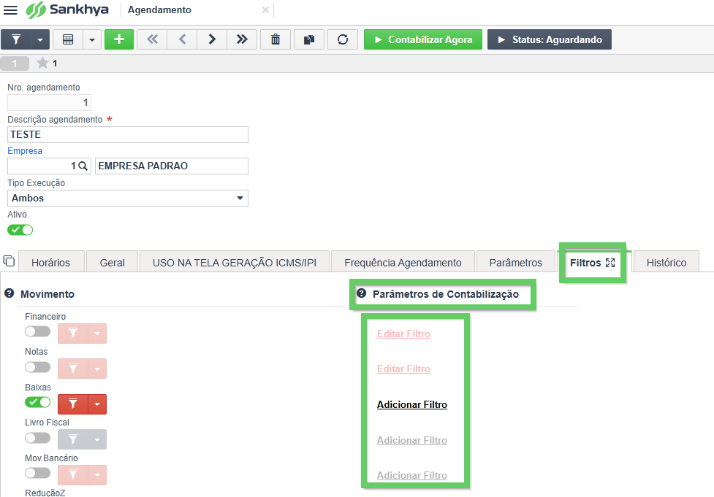714x497 pixels.
Task: Expand the Notas filter dropdown arrow
Action: click(97, 369)
